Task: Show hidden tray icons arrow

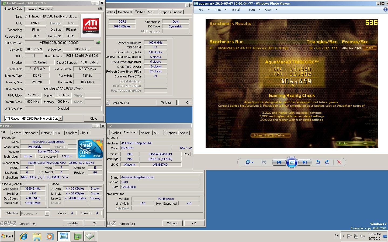Action: [x=344, y=236]
